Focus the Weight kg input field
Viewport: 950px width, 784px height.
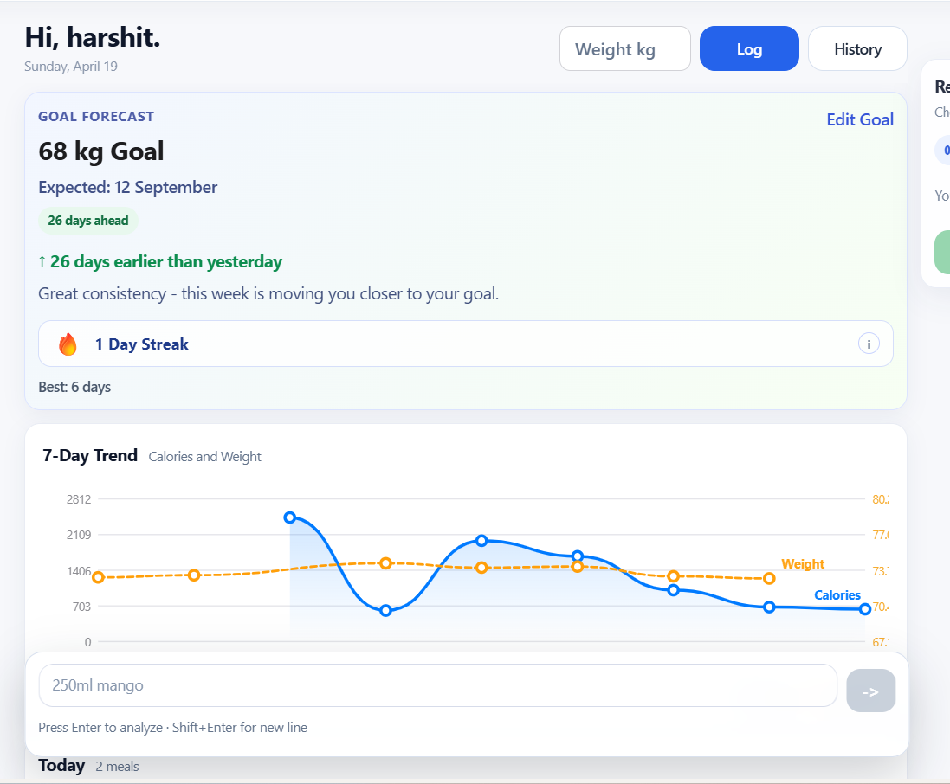point(624,48)
